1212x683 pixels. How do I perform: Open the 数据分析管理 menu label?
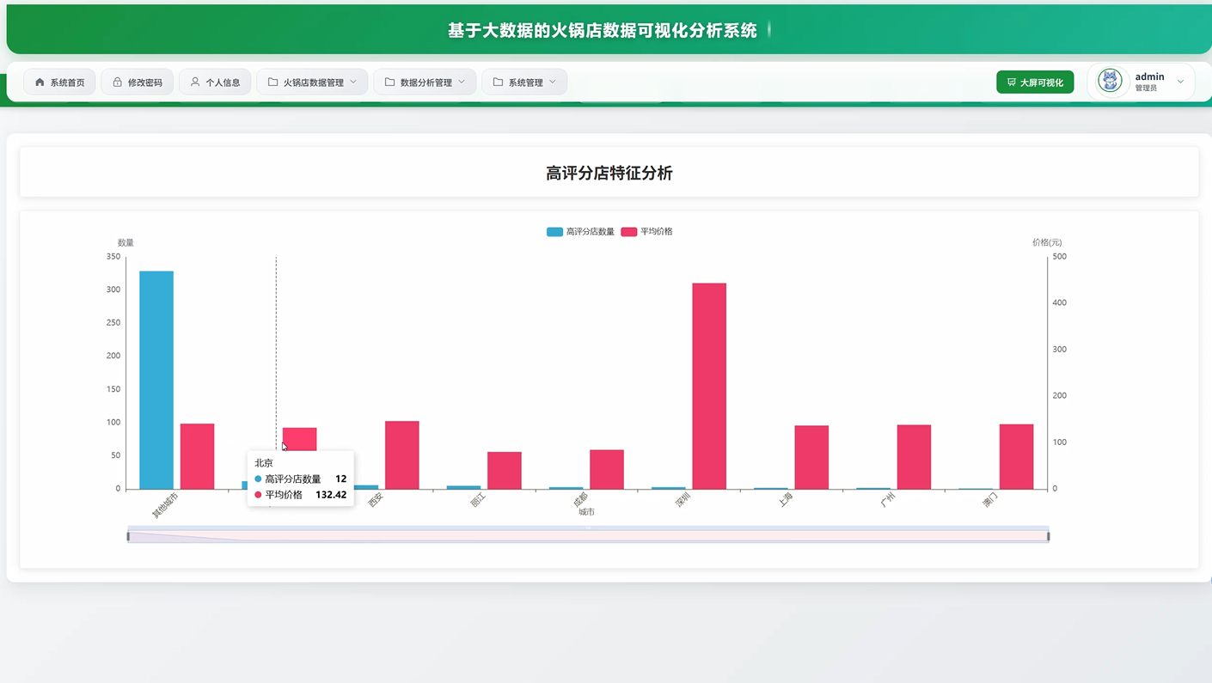click(x=426, y=82)
